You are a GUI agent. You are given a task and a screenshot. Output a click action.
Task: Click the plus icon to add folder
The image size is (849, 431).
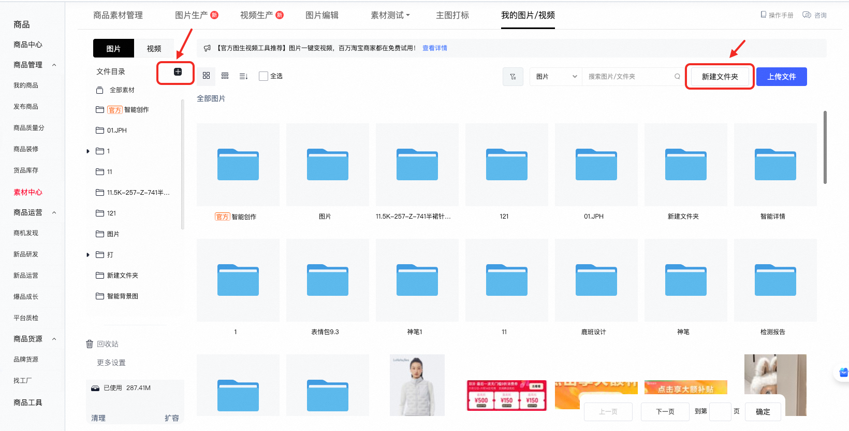point(178,72)
